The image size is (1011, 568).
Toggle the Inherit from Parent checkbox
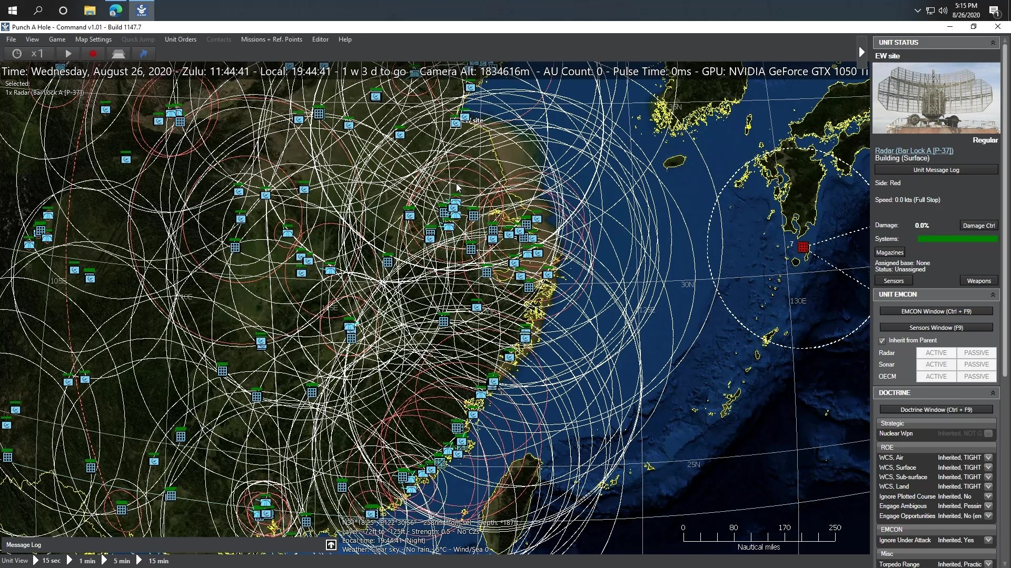click(883, 341)
